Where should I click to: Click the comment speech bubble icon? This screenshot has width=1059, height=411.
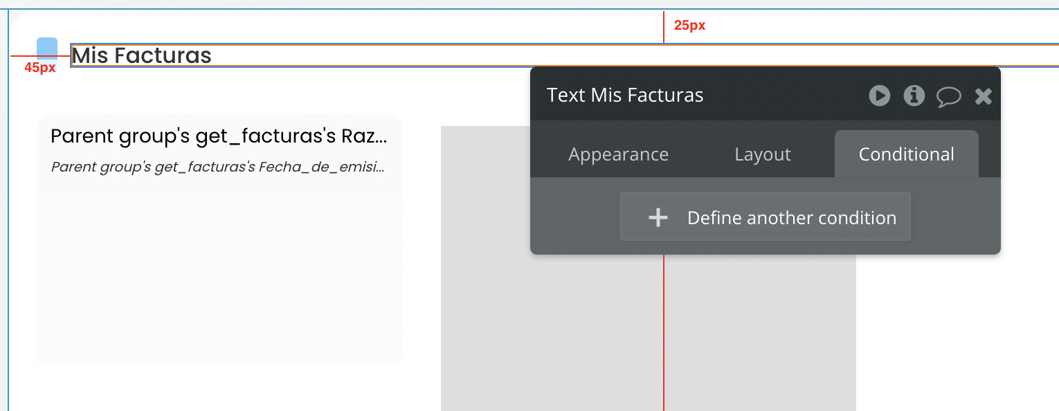949,96
